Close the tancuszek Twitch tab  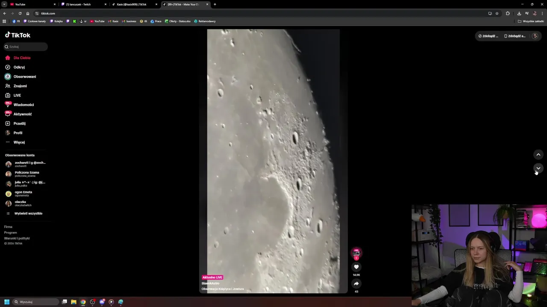[106, 4]
